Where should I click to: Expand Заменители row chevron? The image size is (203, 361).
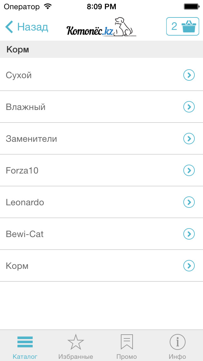[x=189, y=139]
